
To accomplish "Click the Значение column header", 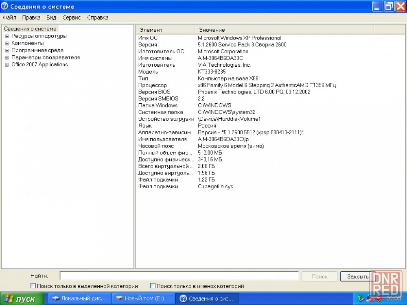I will click(x=284, y=30).
